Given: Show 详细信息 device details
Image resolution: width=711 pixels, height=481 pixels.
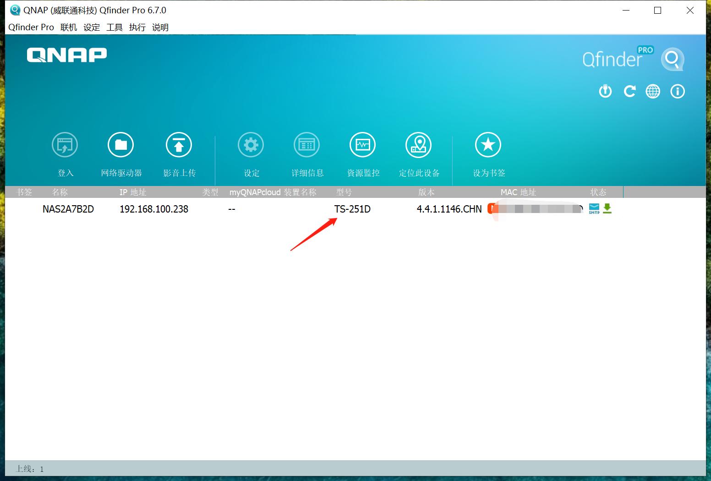Looking at the screenshot, I should pyautogui.click(x=307, y=145).
